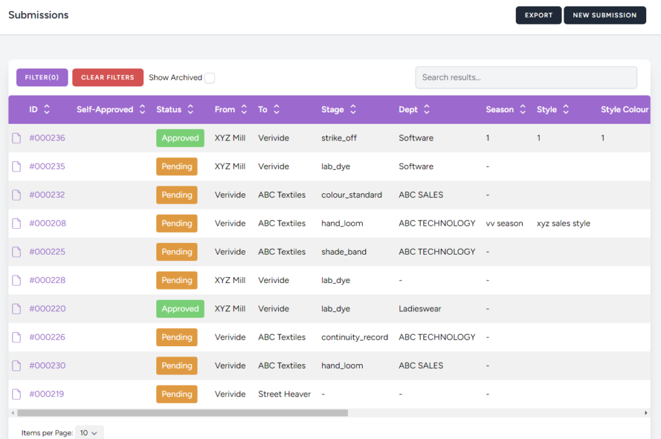Image resolution: width=661 pixels, height=439 pixels.
Task: Click the From column header
Action: (225, 110)
